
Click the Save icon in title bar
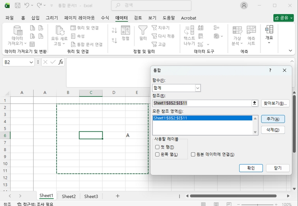pos(18,5)
